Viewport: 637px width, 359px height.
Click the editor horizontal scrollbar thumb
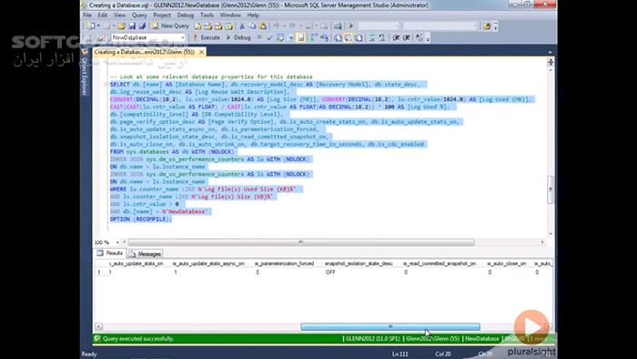(301, 242)
